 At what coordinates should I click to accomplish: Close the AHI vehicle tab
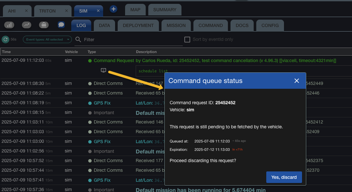26,11
